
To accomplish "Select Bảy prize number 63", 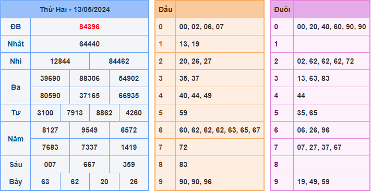I will [x=45, y=182].
